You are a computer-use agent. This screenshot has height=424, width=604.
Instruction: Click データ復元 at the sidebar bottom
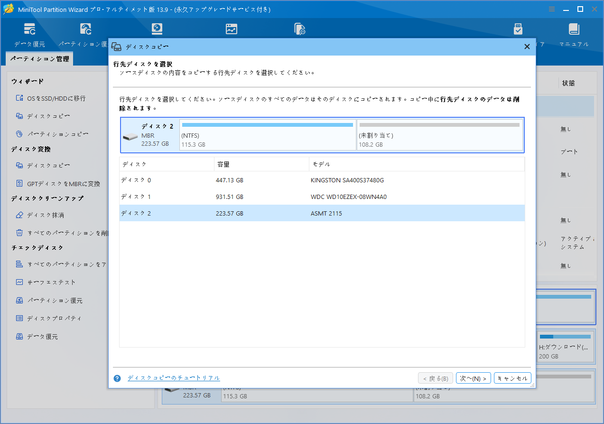[37, 337]
